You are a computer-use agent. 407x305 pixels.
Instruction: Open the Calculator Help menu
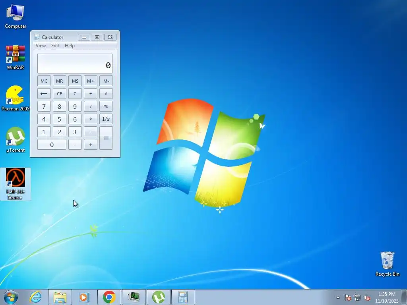pyautogui.click(x=70, y=46)
